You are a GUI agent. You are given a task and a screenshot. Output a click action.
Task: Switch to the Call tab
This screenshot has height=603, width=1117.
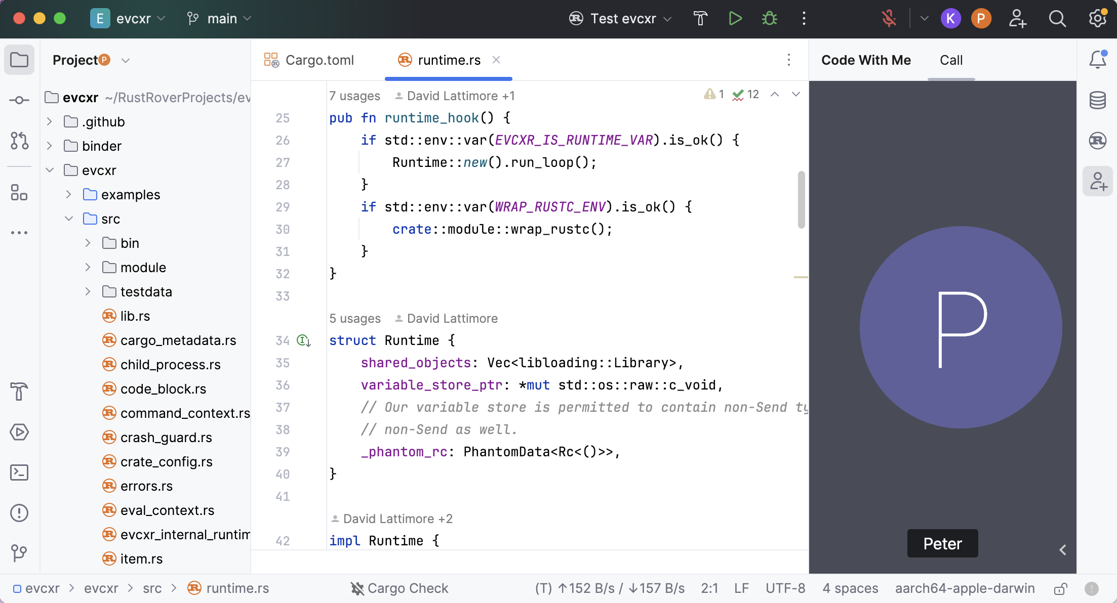[x=951, y=60]
